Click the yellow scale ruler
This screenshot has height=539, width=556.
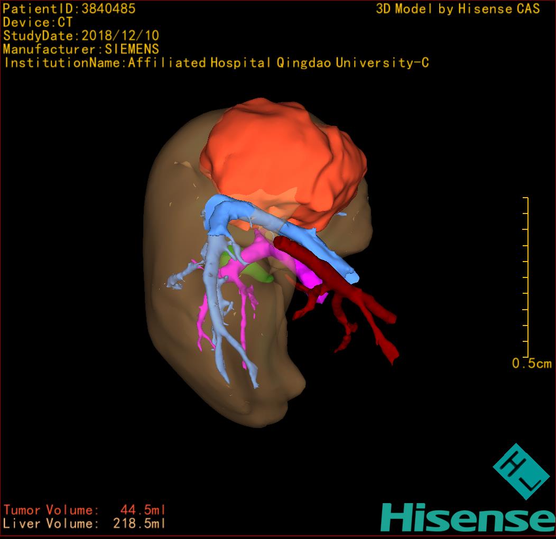pos(526,277)
